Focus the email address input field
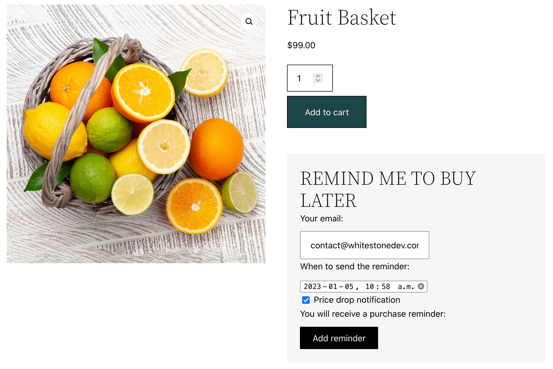 tap(364, 245)
